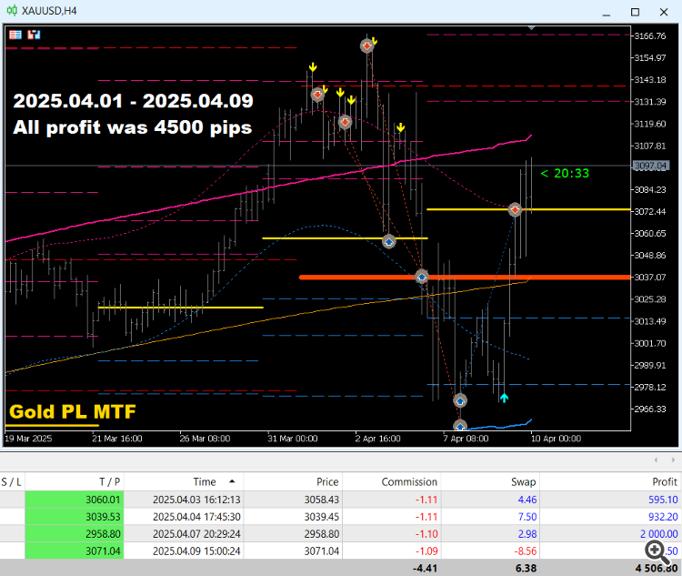
Task: Click the 31 Mar 00:00 time axis label
Action: point(292,438)
